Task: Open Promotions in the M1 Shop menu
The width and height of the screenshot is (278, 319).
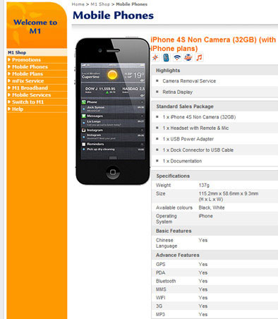Action: [26, 60]
